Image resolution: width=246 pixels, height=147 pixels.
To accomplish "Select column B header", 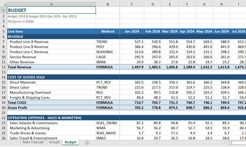I will 108,4.
